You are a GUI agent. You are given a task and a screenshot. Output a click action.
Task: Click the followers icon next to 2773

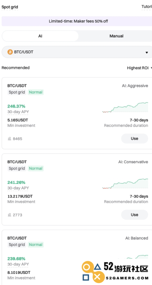10,215
